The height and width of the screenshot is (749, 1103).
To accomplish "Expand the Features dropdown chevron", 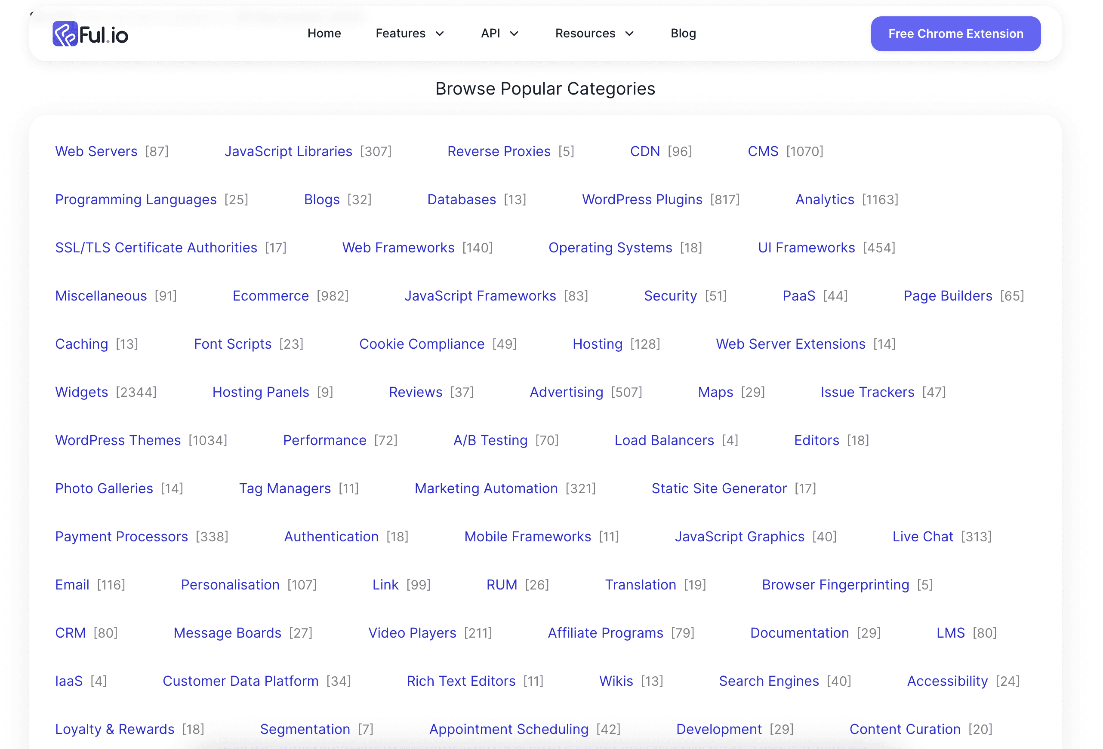I will pyautogui.click(x=440, y=34).
